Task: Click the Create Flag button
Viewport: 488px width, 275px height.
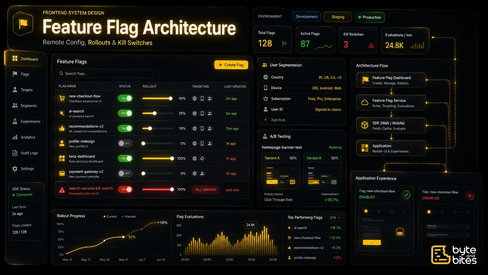Action: 231,65
